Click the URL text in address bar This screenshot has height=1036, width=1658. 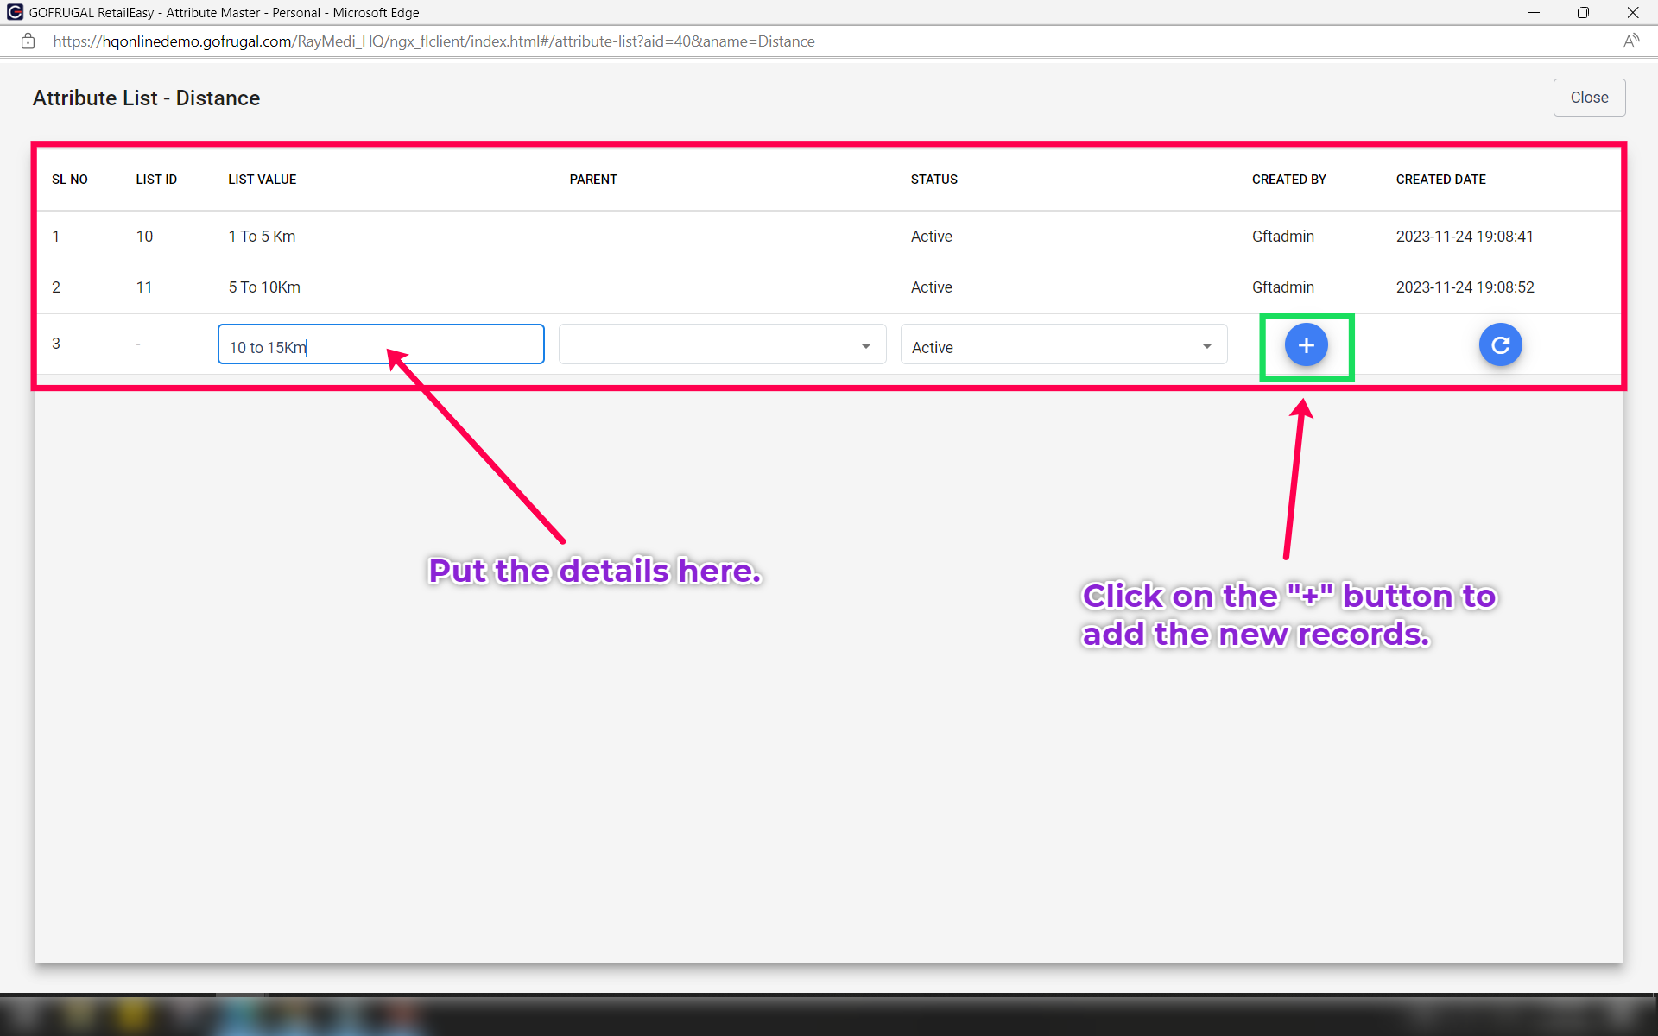(x=433, y=41)
